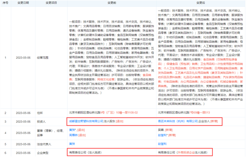This screenshot has width=247, height=157.
Task: Click the 变更项目 column header
Action: (51, 3)
